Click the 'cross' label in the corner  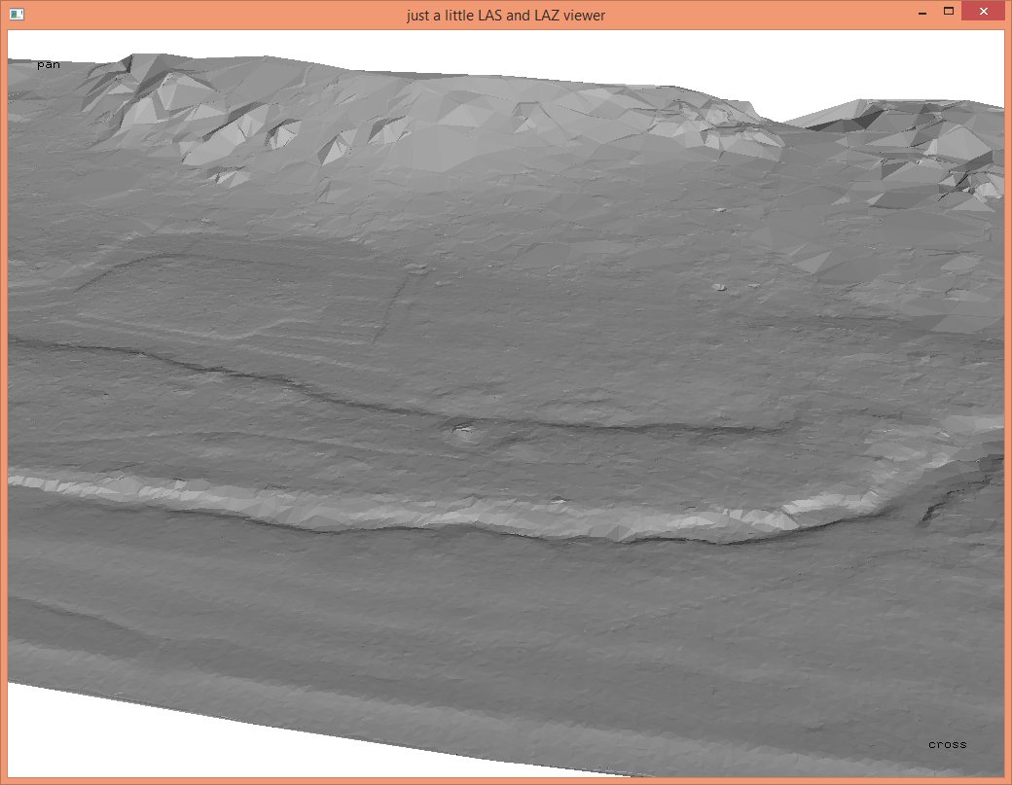point(947,744)
